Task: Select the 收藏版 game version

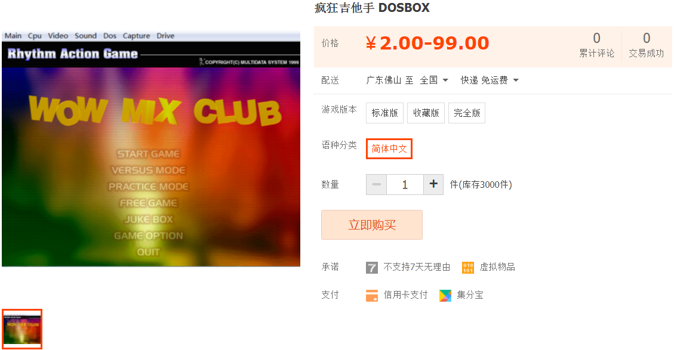Action: click(426, 113)
